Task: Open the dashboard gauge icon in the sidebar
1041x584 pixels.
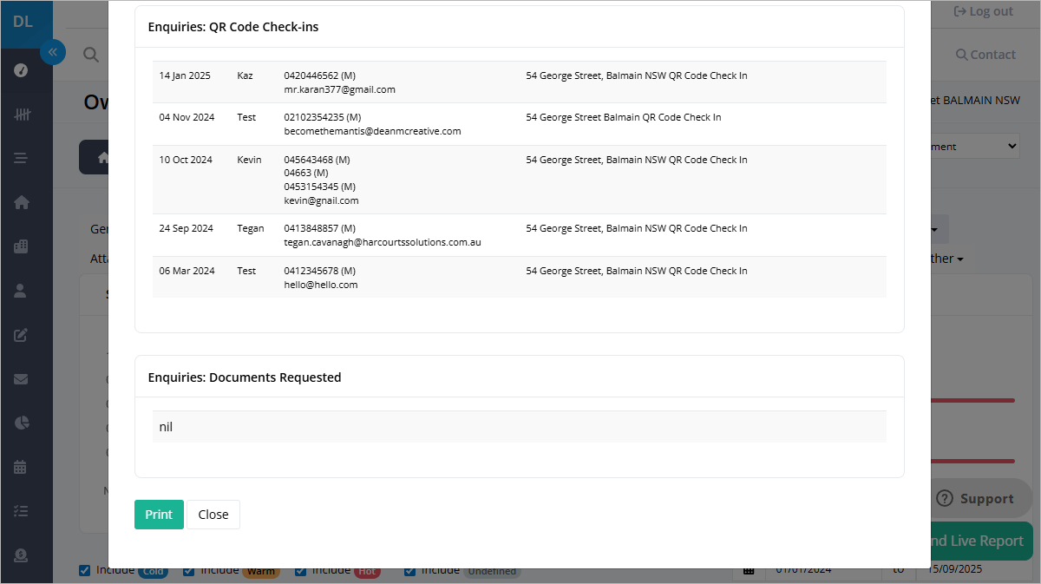Action: tap(22, 70)
